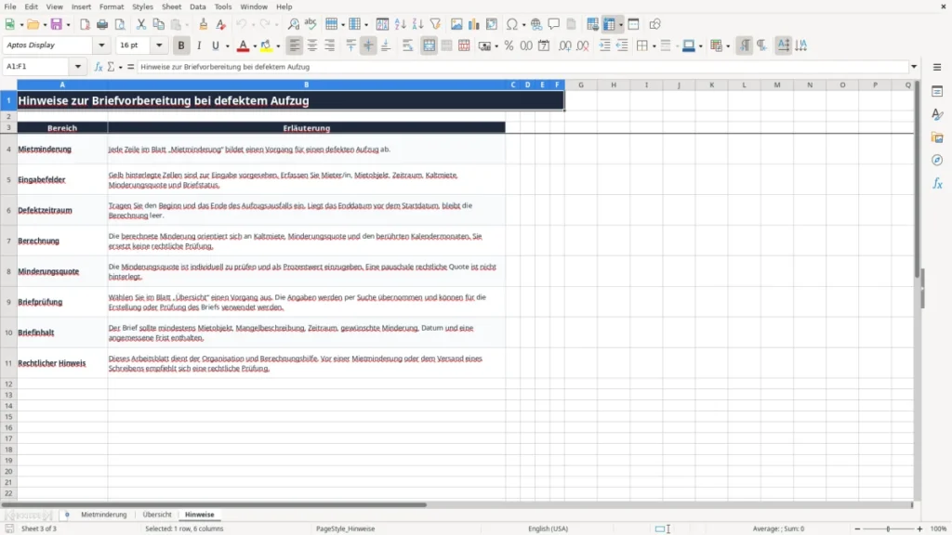
Task: Open the Open-document dropdown arrow
Action: [x=45, y=25]
